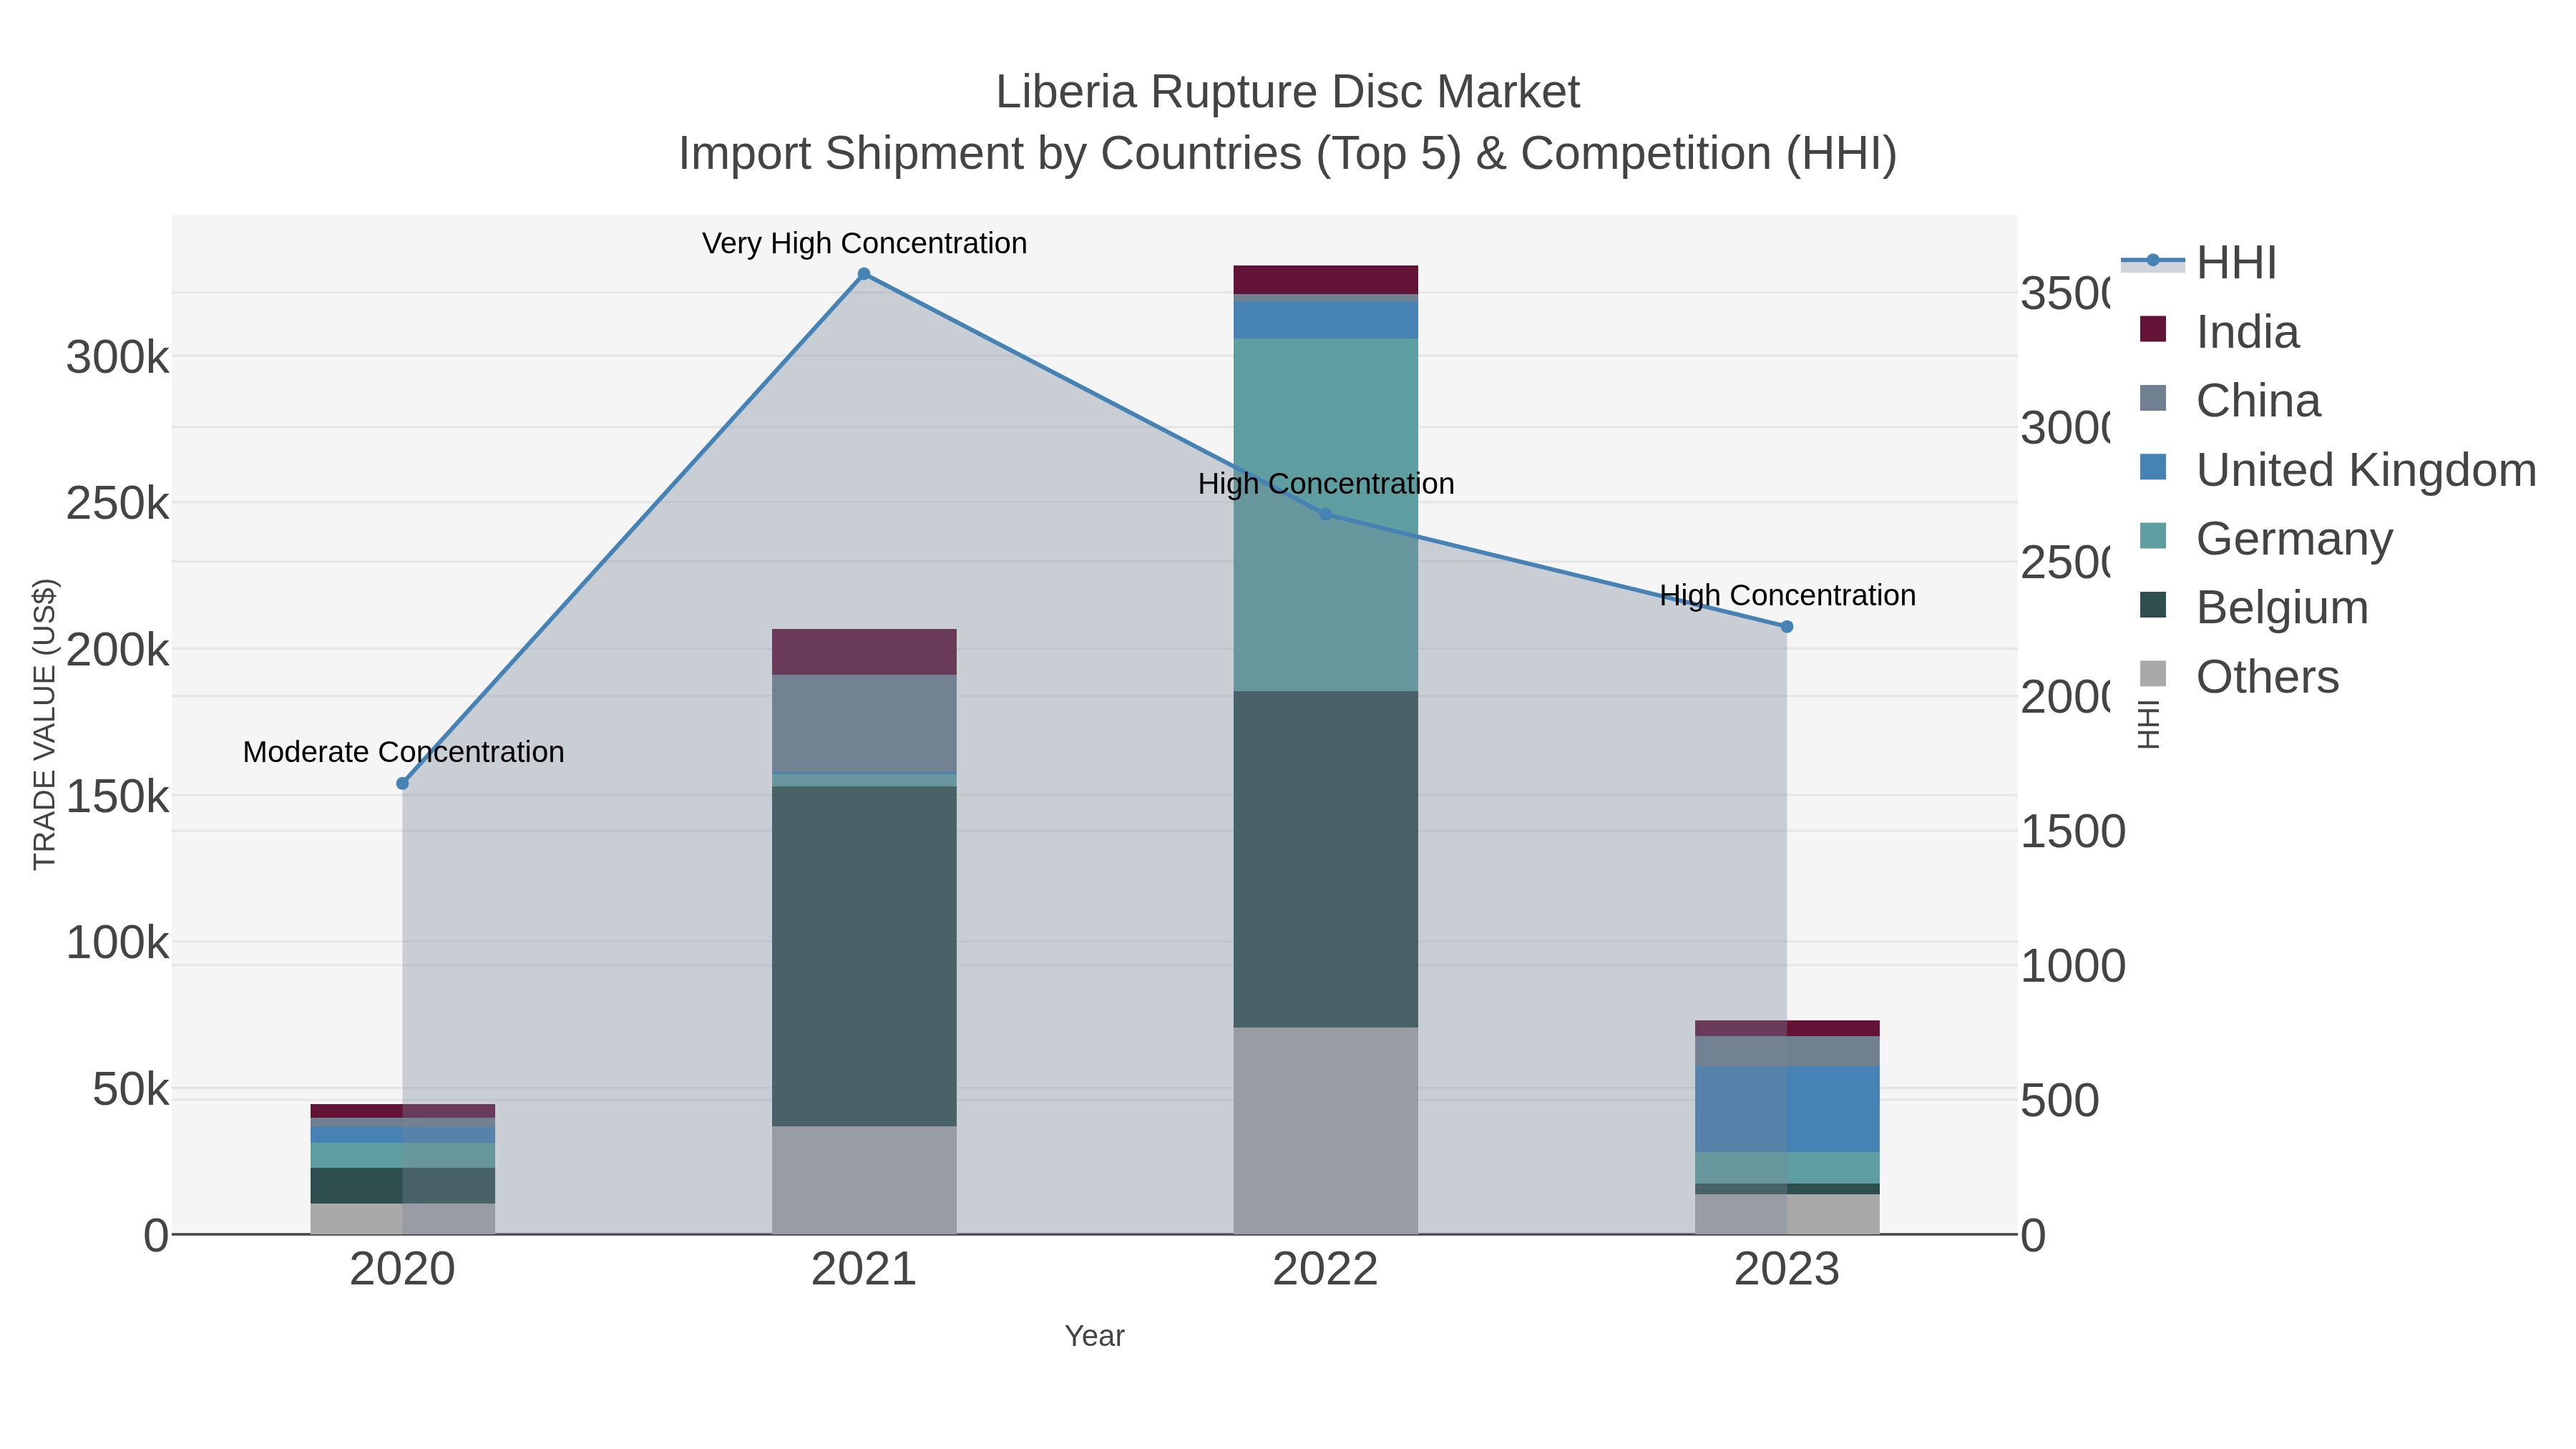
Task: Click the HHI data point for 2023
Action: [x=1787, y=627]
